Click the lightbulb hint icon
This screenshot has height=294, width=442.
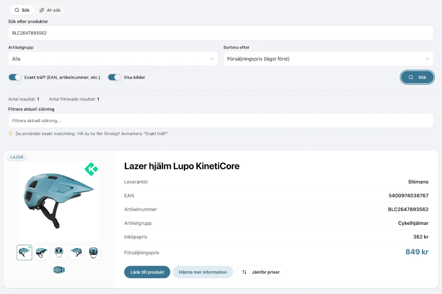(11, 134)
